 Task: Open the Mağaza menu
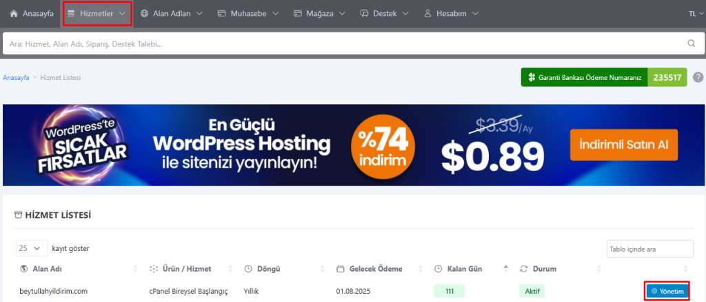[x=319, y=14]
